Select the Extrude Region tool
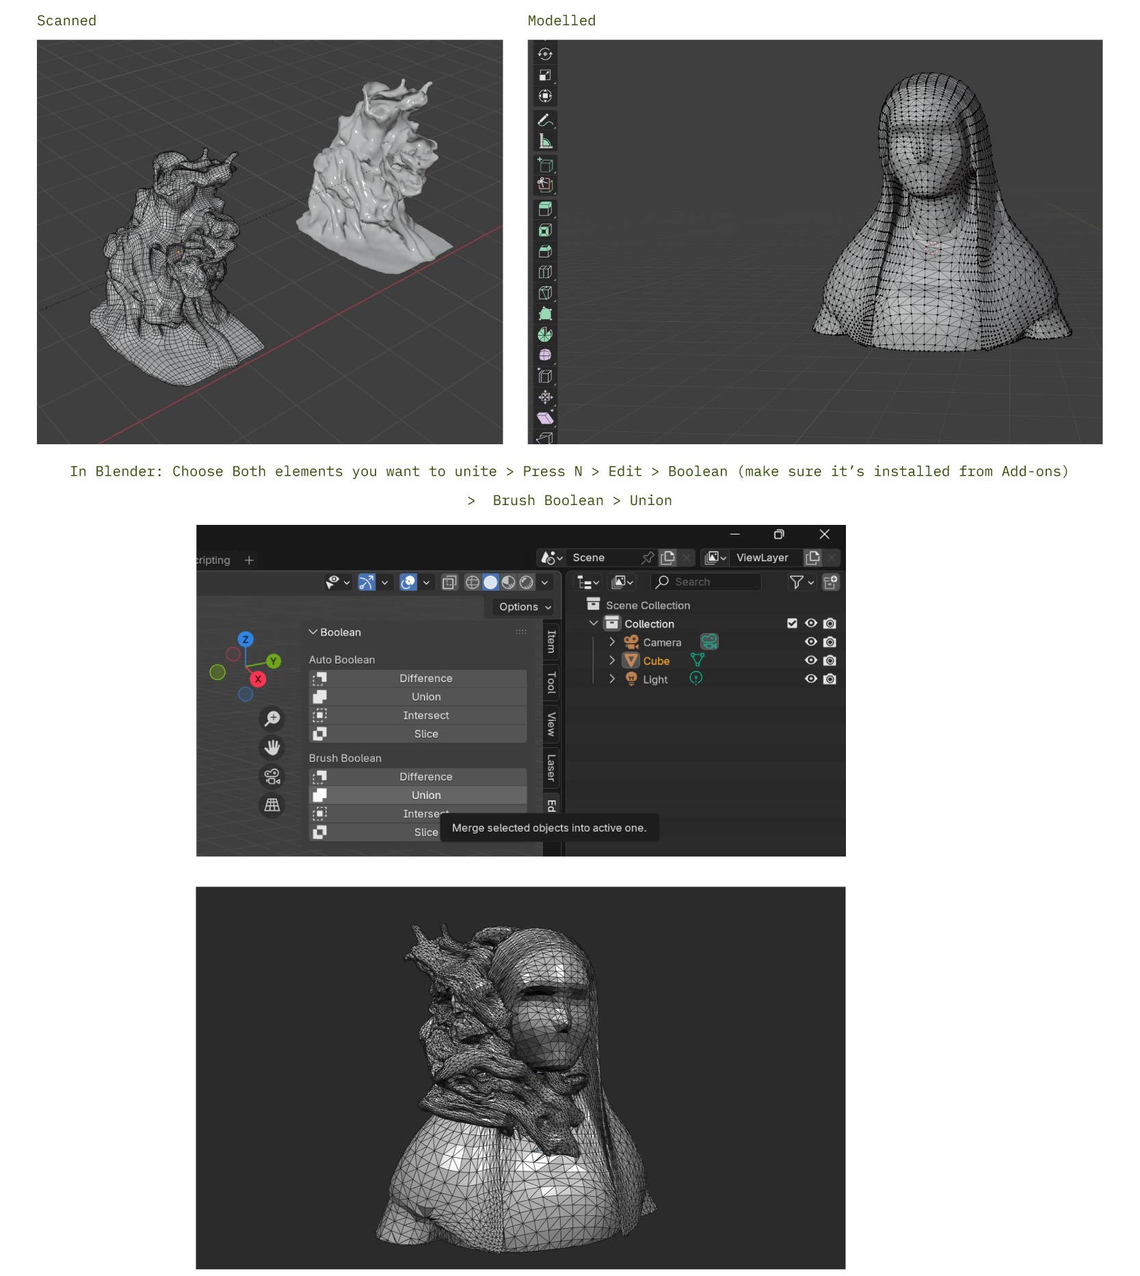Viewport: 1140px width, 1276px height. click(545, 209)
